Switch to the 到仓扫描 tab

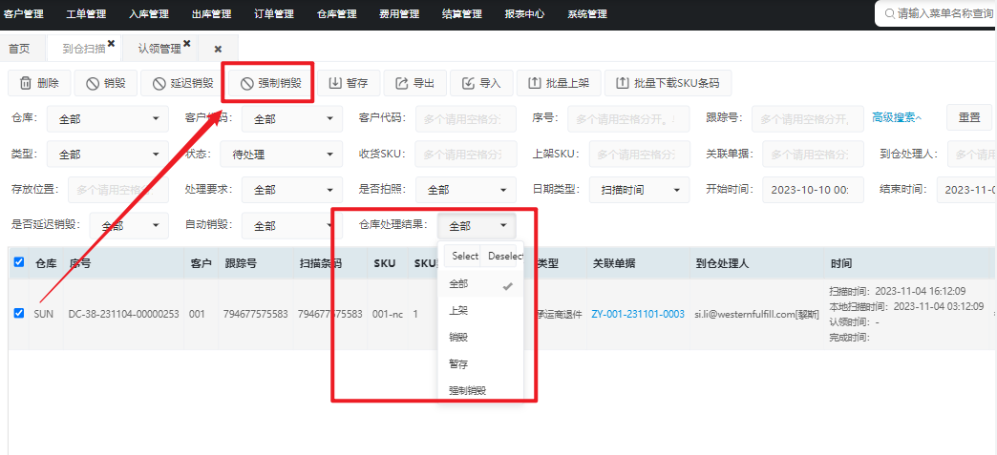point(84,49)
